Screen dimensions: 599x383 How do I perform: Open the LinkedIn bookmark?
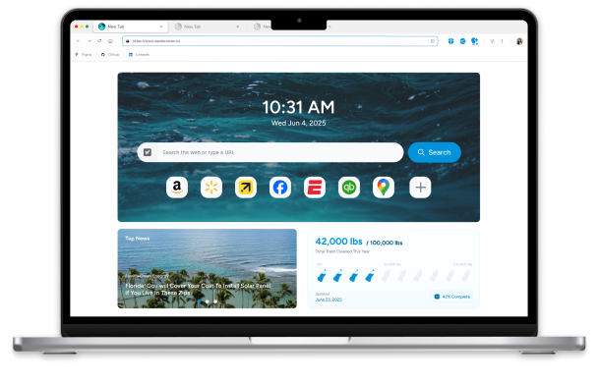tap(139, 55)
